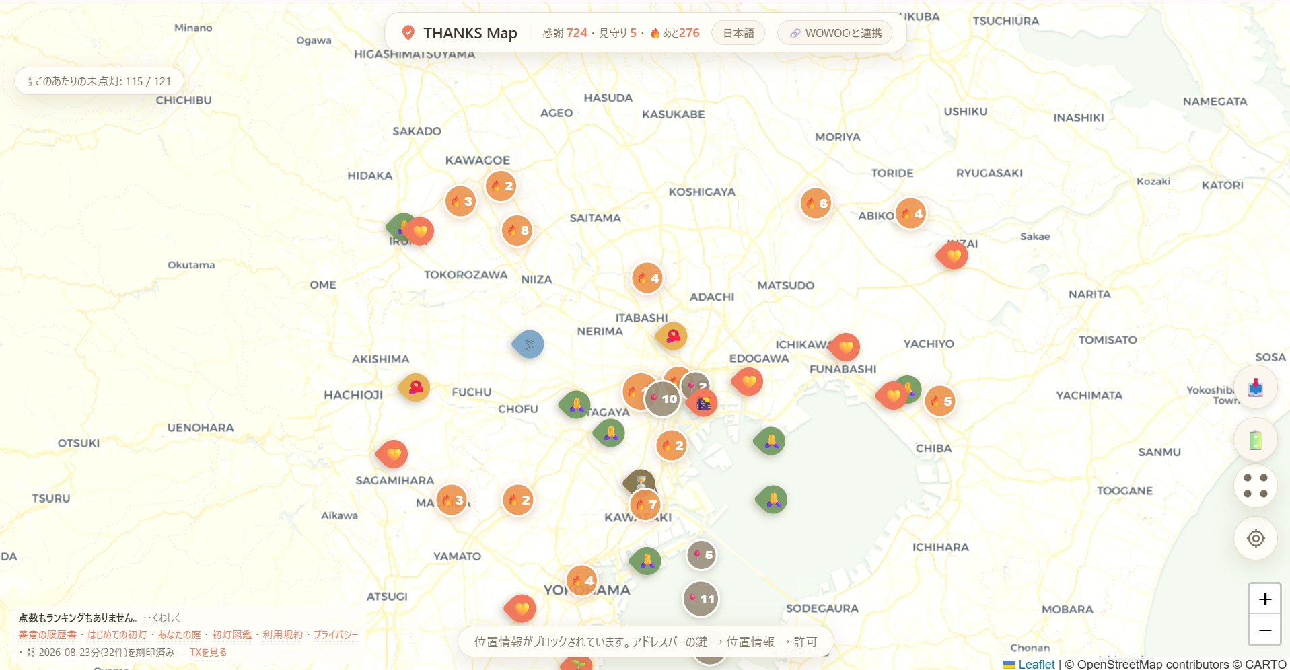
Task: Click the このあたりの未点灯 counter pill
Action: (x=100, y=81)
